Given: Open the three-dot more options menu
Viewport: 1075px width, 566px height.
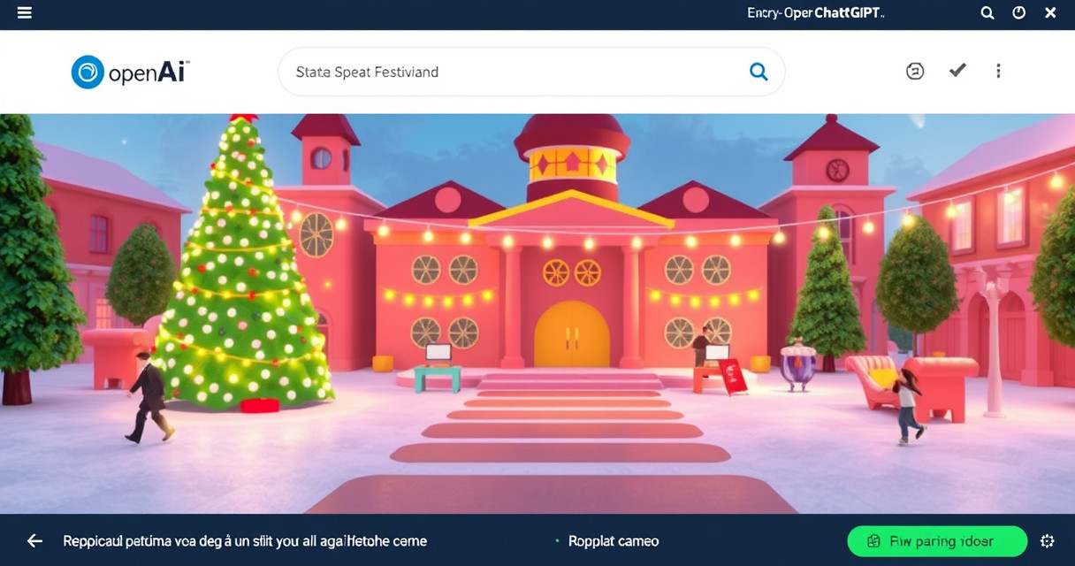Looking at the screenshot, I should [x=998, y=71].
